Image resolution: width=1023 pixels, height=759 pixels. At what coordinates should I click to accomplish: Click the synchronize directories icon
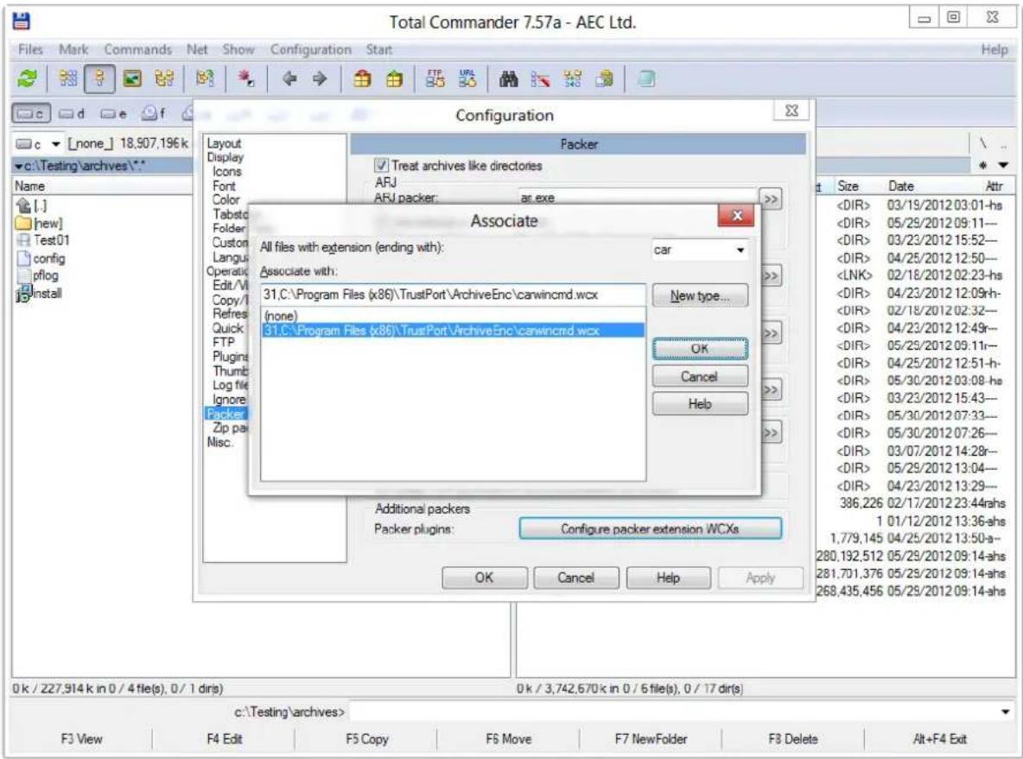click(x=572, y=79)
